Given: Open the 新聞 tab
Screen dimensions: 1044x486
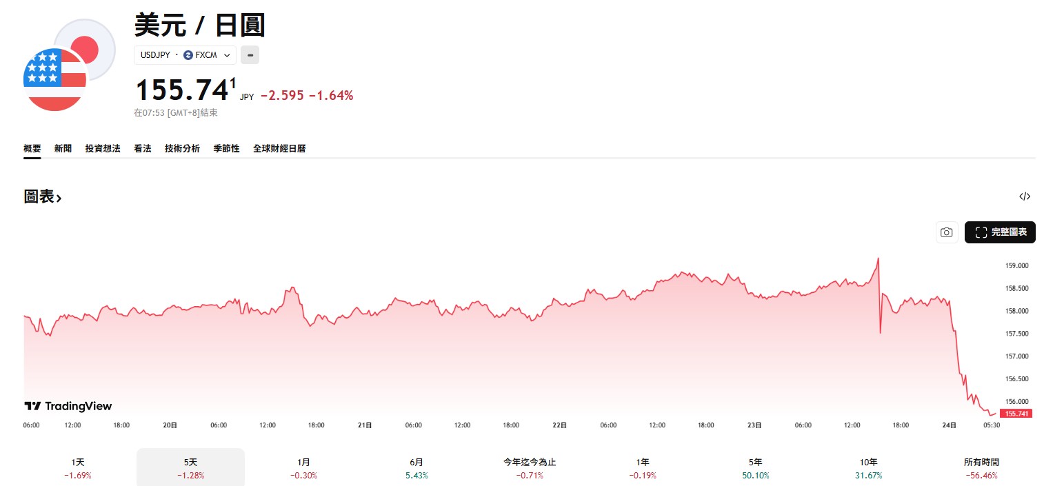Looking at the screenshot, I should tap(63, 148).
